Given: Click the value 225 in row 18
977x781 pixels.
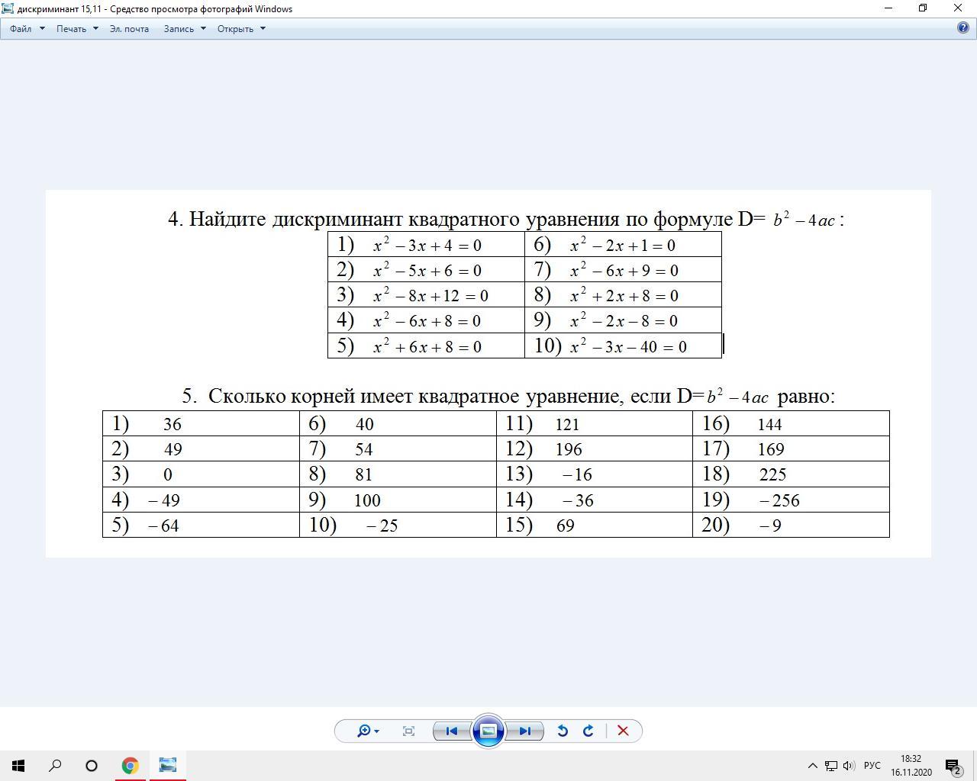Looking at the screenshot, I should tap(772, 475).
